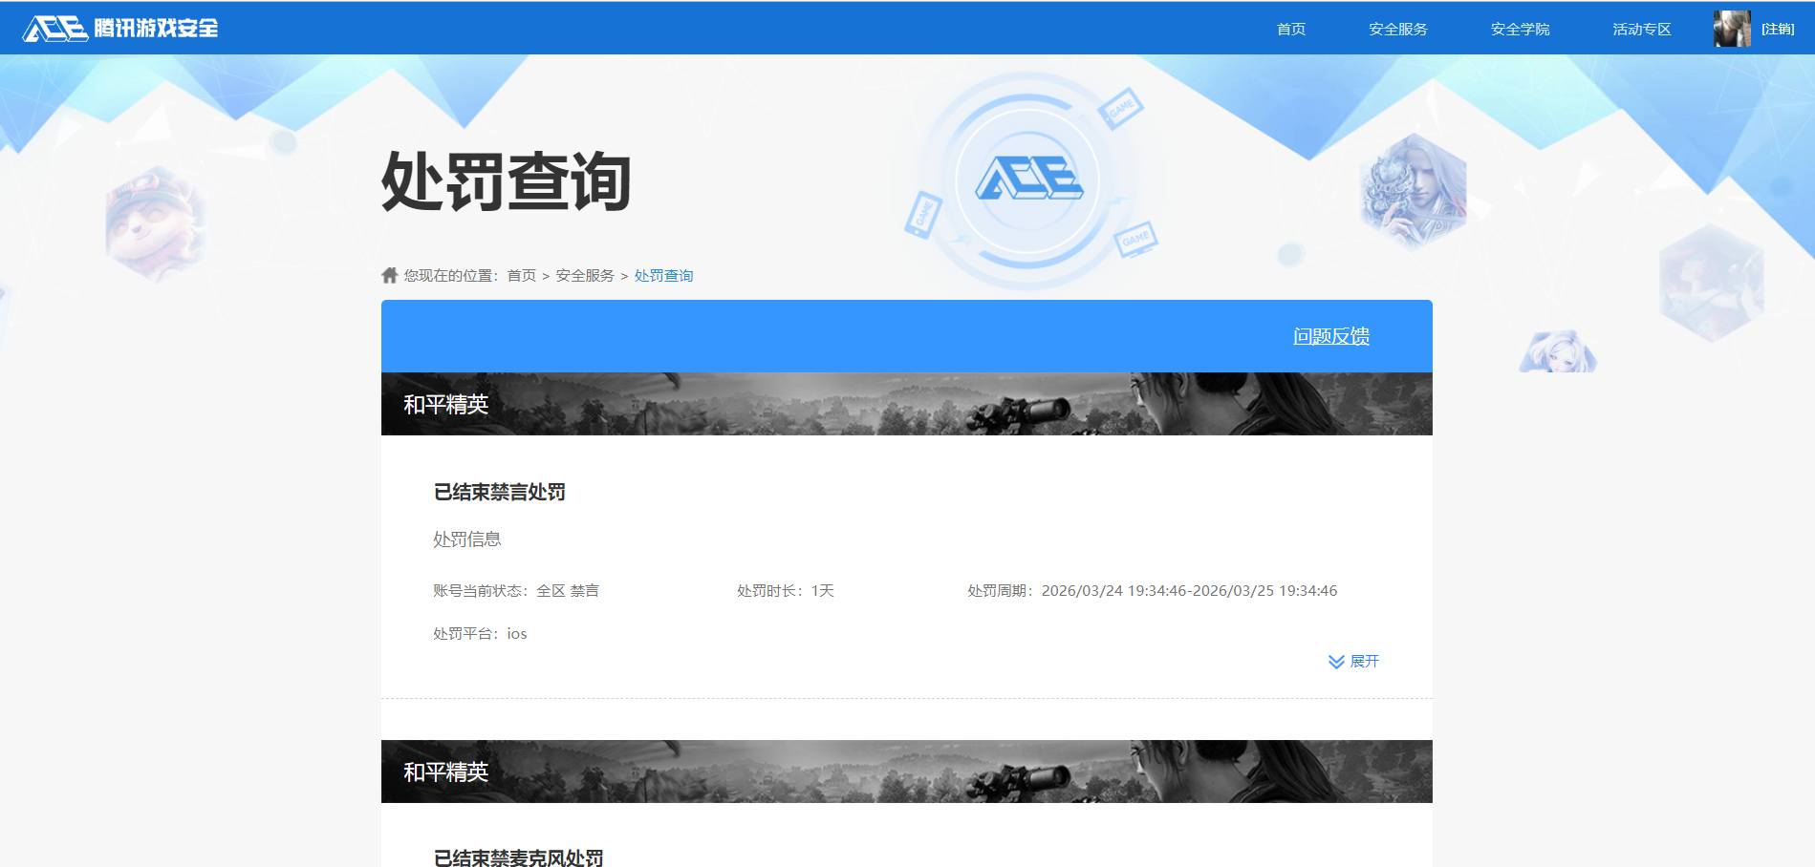This screenshot has width=1815, height=867.
Task: Click the user avatar thumbnail
Action: [1732, 29]
